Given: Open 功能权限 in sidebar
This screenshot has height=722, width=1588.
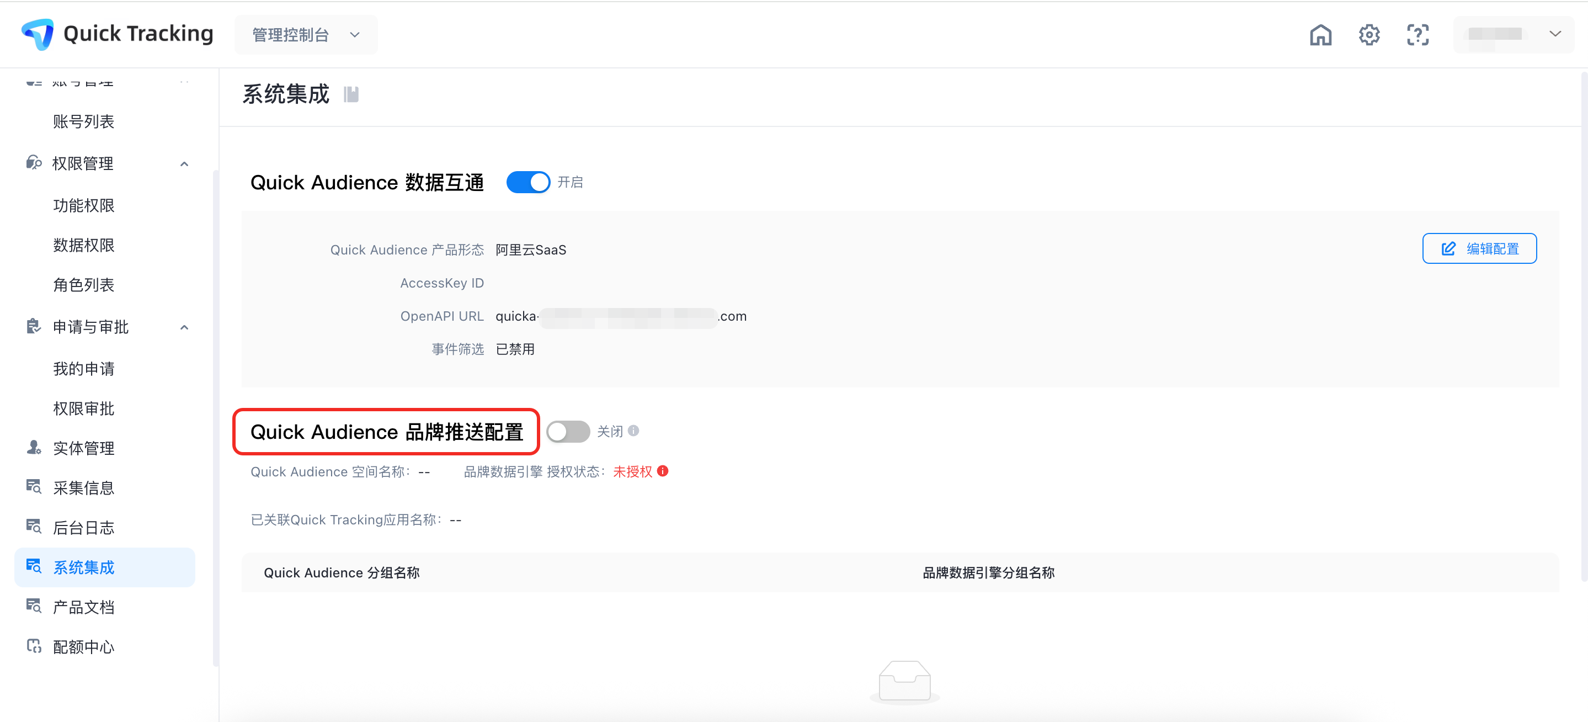Looking at the screenshot, I should 84,205.
